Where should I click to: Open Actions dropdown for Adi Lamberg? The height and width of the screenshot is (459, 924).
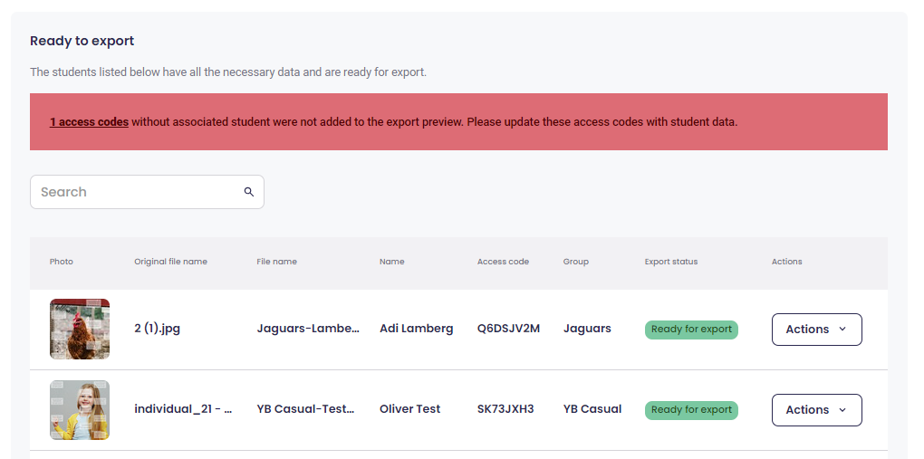pos(817,330)
